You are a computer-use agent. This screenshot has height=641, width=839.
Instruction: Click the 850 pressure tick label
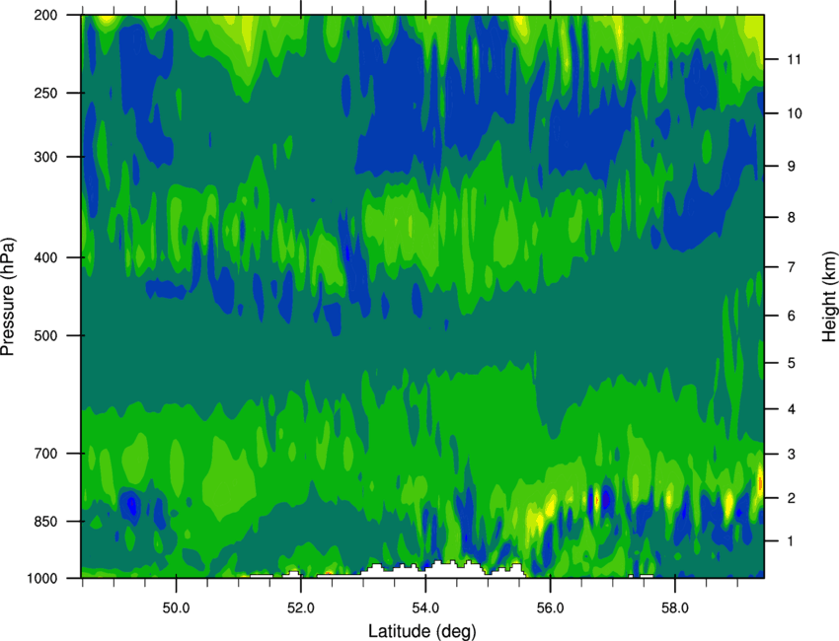tap(46, 522)
